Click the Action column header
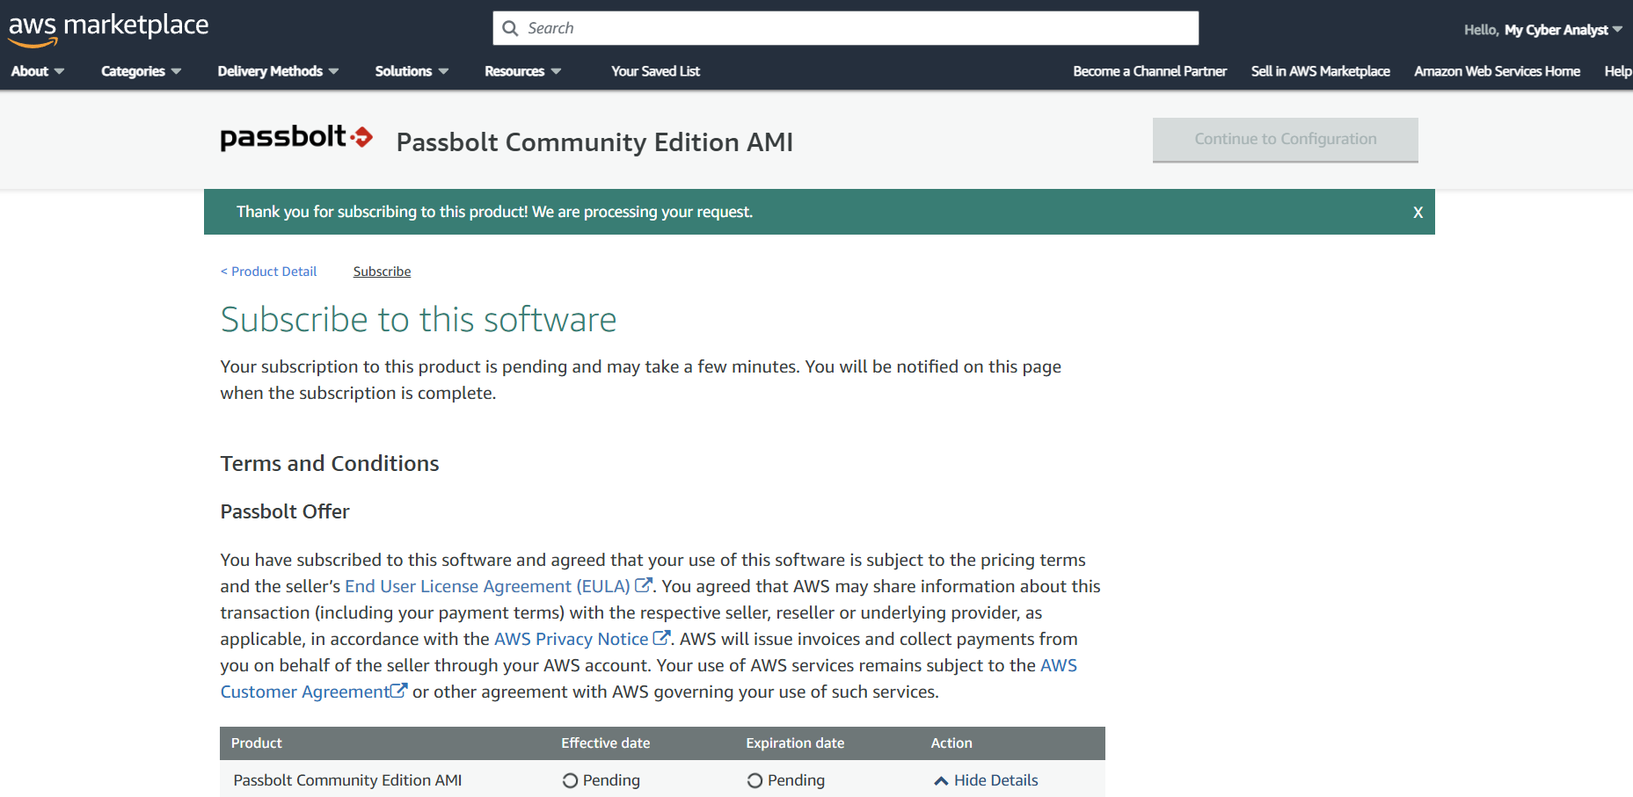Screen dimensions: 1633x797 click(951, 743)
